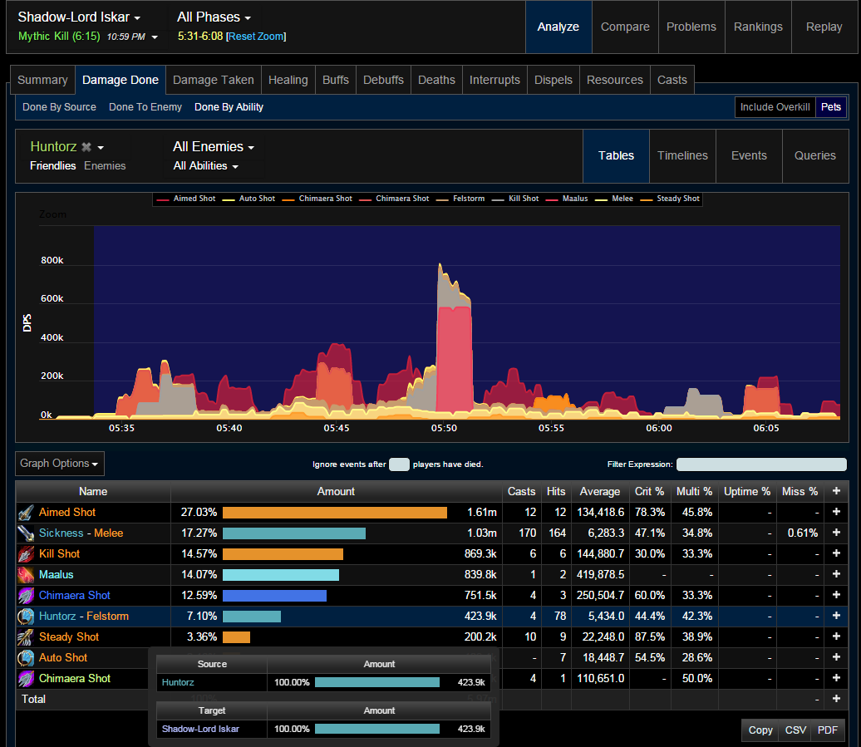Open the Shadow-Lord Iskar boss dropdown
Image resolution: width=861 pixels, height=747 pixels.
tap(79, 17)
